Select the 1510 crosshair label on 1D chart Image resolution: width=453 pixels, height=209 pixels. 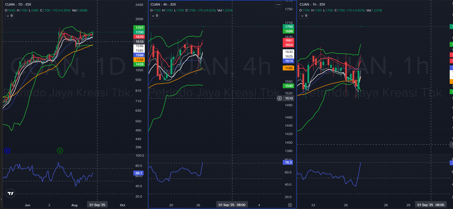[x=139, y=41]
